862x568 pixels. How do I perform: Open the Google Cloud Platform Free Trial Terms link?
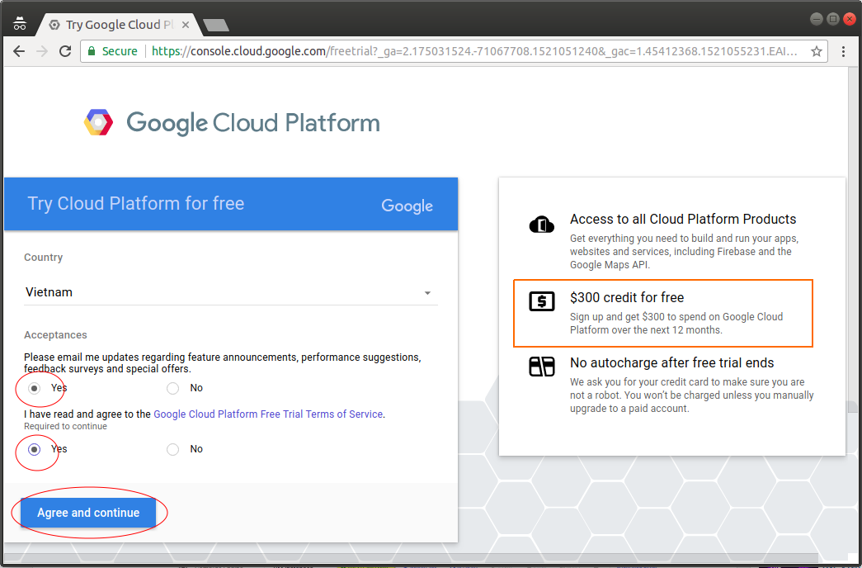coord(268,414)
